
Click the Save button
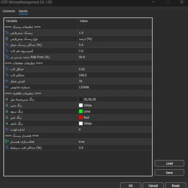[x=169, y=172]
